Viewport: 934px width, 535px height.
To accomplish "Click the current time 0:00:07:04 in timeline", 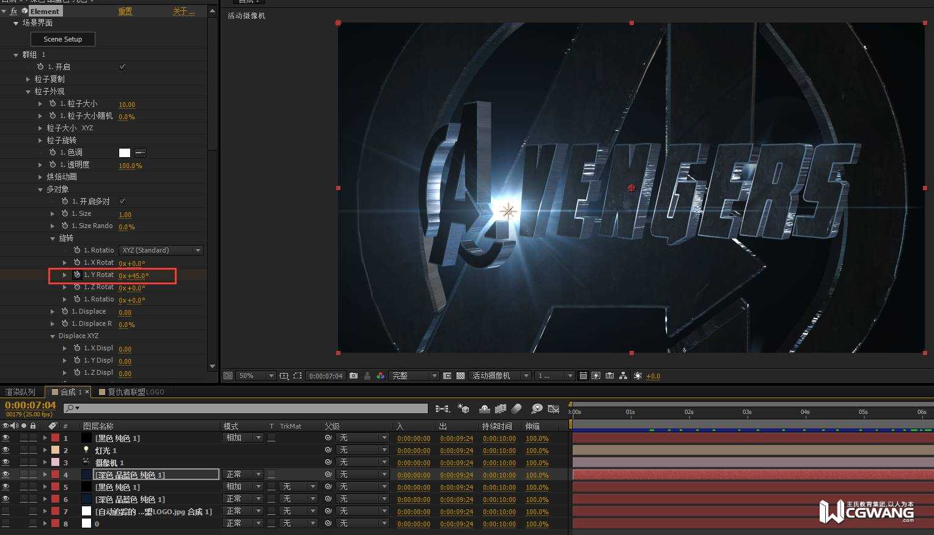I will coord(31,405).
